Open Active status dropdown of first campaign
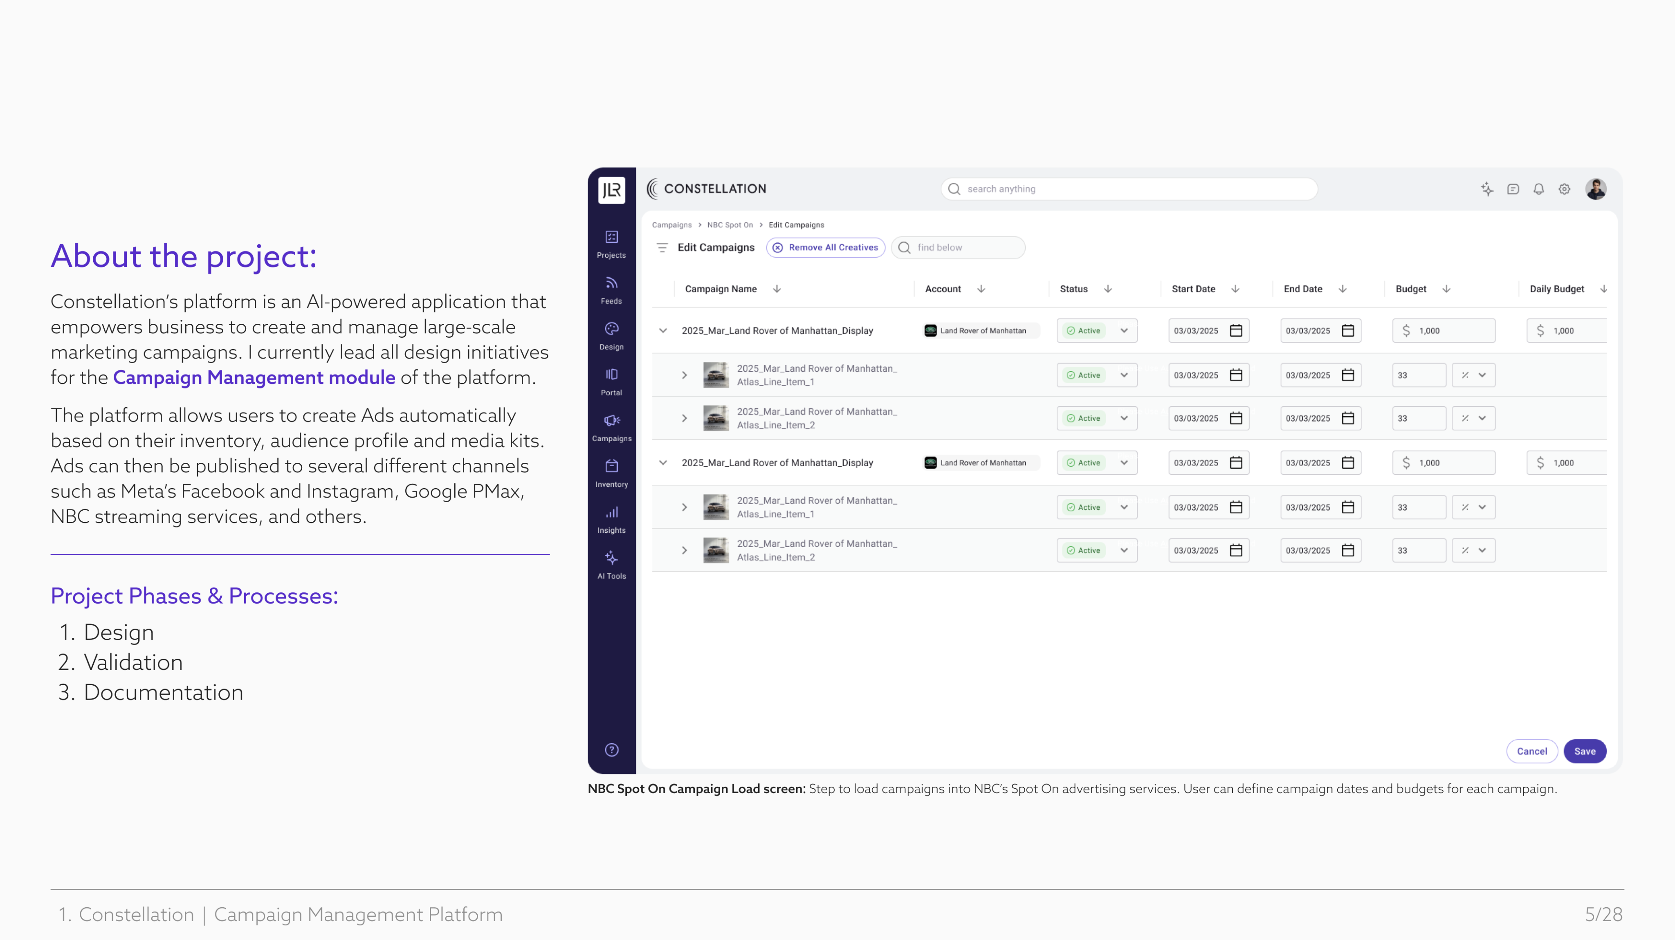Viewport: 1675px width, 940px height. [1124, 331]
